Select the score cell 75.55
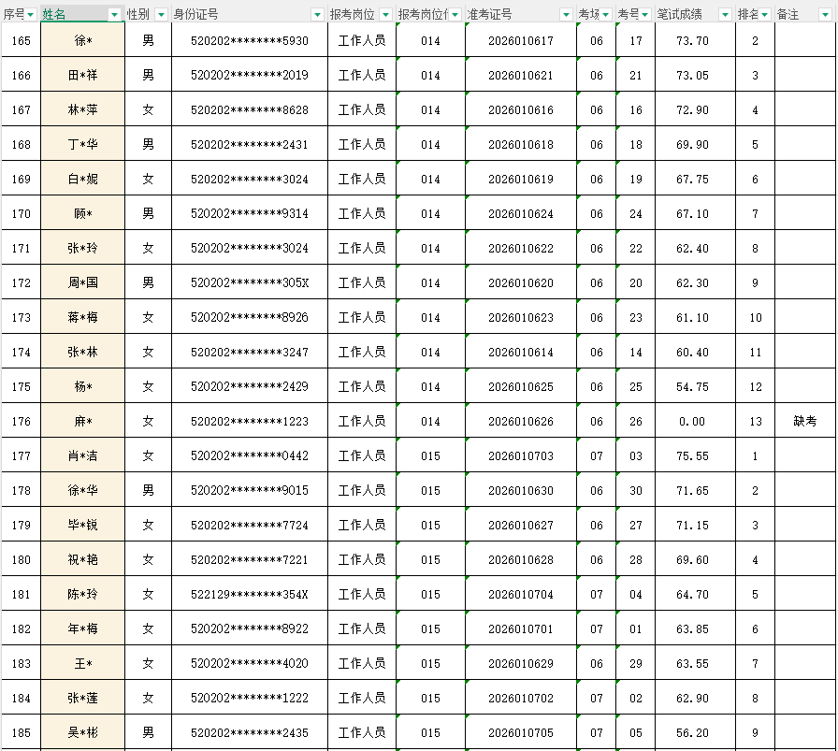The width and height of the screenshot is (838, 751). point(692,456)
